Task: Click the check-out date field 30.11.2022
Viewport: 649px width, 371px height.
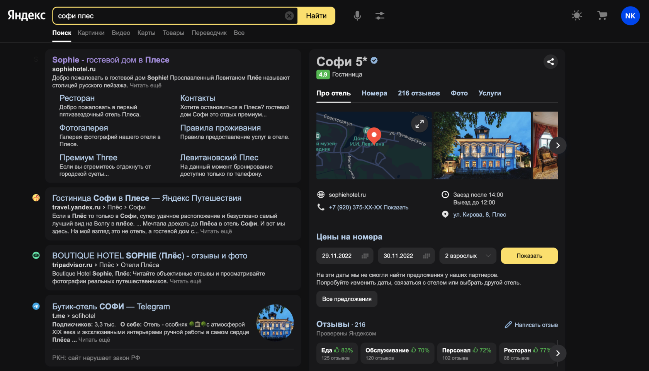Action: pyautogui.click(x=406, y=256)
